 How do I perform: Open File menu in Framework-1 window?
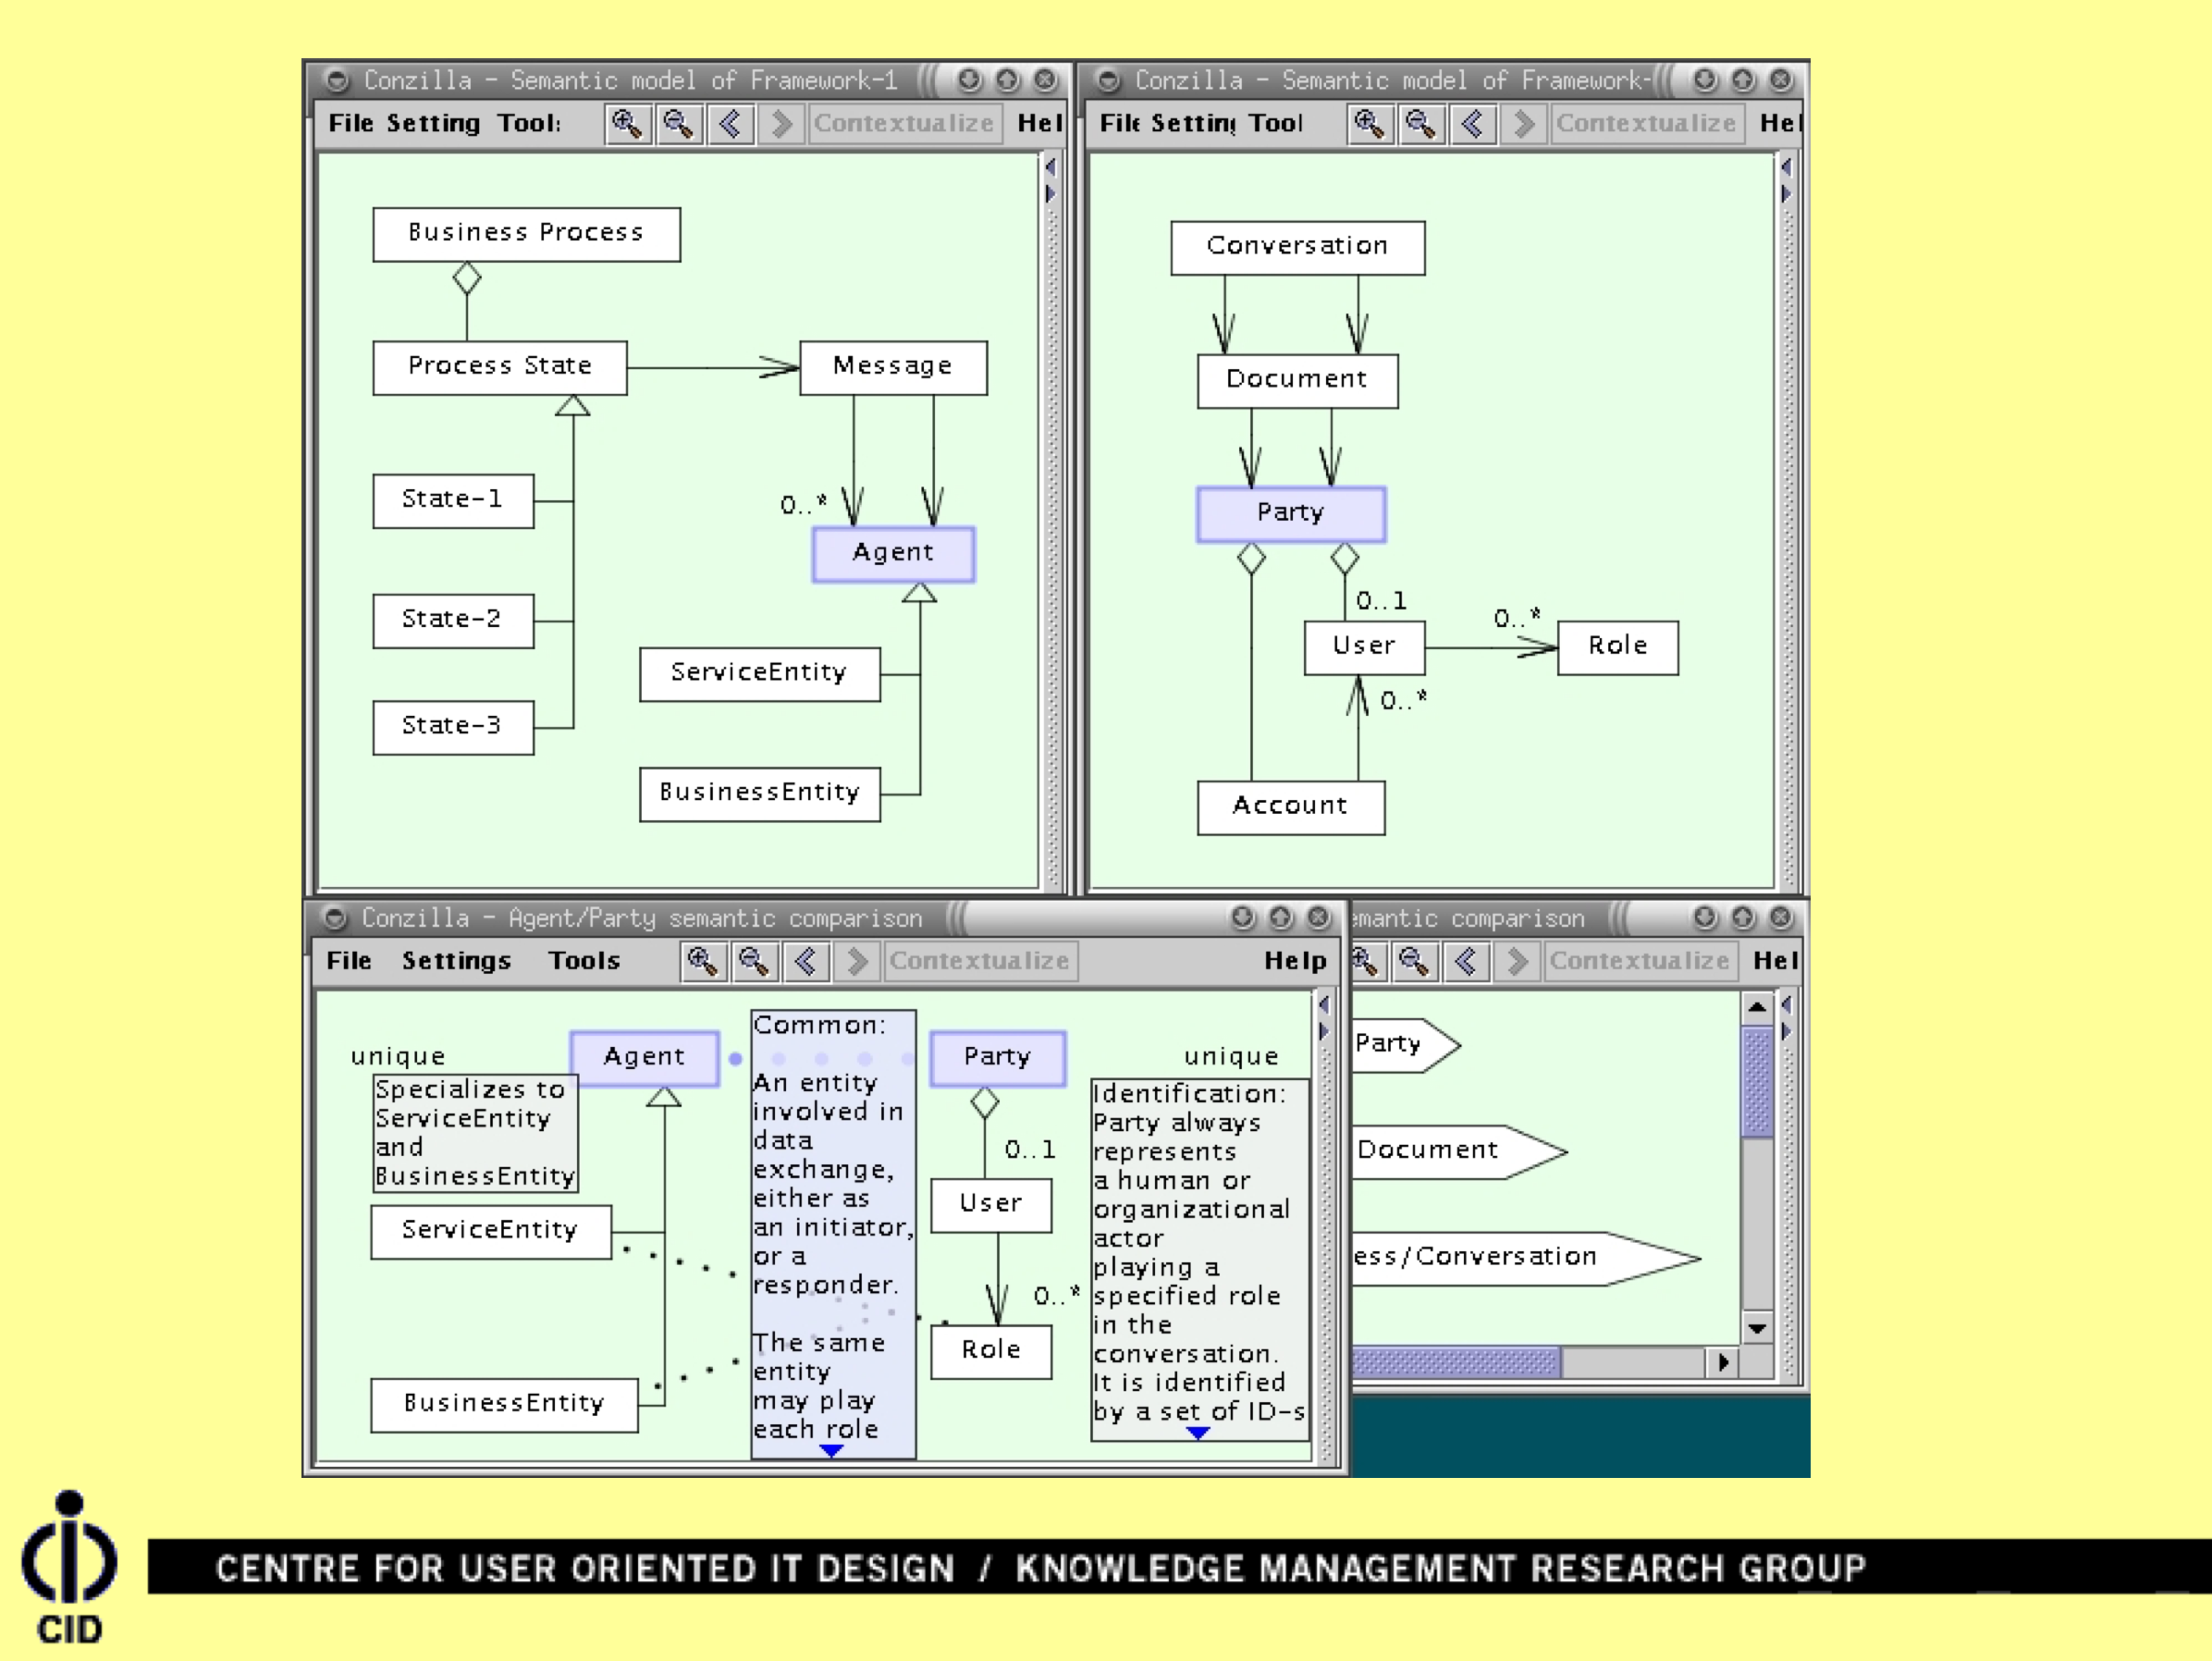coord(350,124)
